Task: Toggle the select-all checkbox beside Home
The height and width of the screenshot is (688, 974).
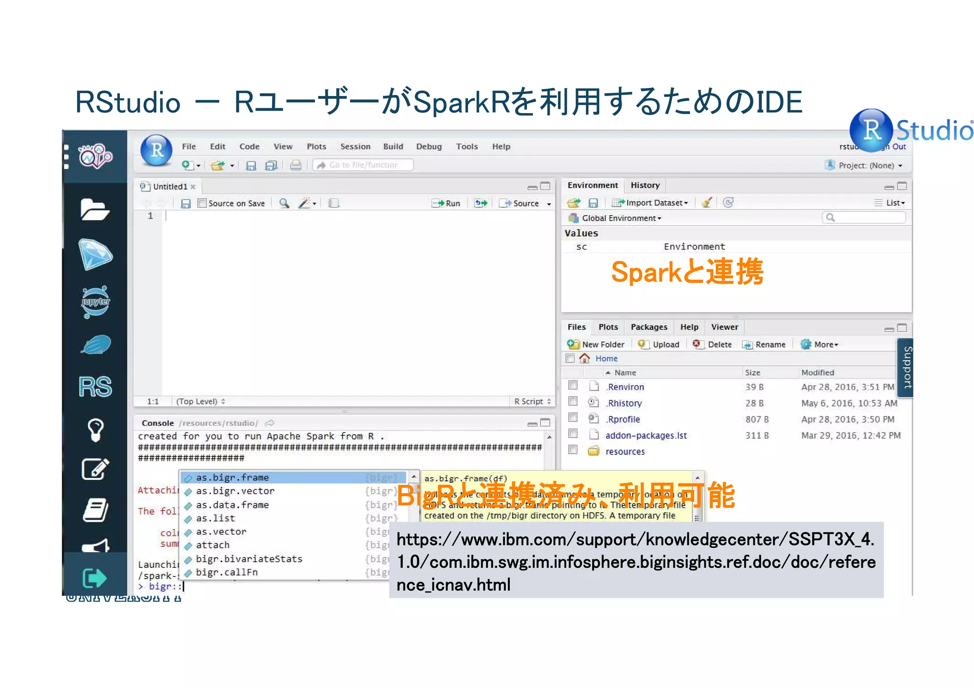Action: point(570,358)
